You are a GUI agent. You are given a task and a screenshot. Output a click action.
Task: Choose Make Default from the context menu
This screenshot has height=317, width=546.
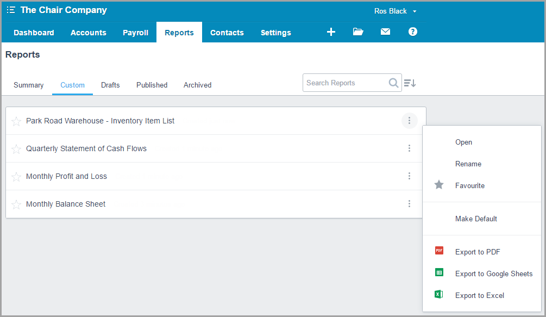point(476,219)
